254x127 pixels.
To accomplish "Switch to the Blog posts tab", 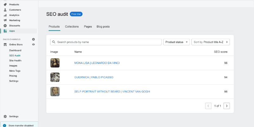I will pos(103,27).
